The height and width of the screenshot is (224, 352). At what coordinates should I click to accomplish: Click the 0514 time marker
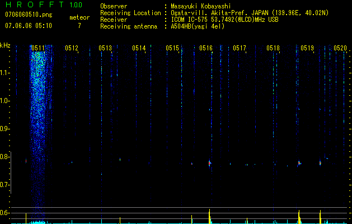pos(139,48)
